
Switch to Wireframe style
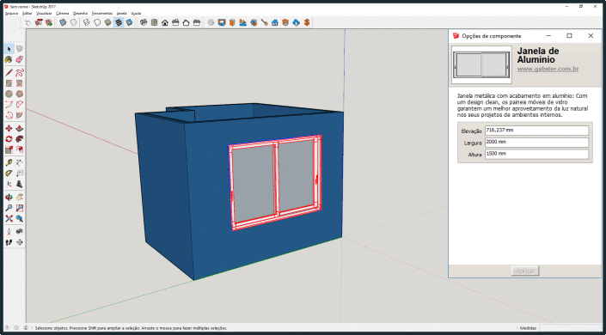coord(87,23)
